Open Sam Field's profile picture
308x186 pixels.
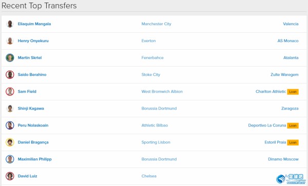point(10,92)
